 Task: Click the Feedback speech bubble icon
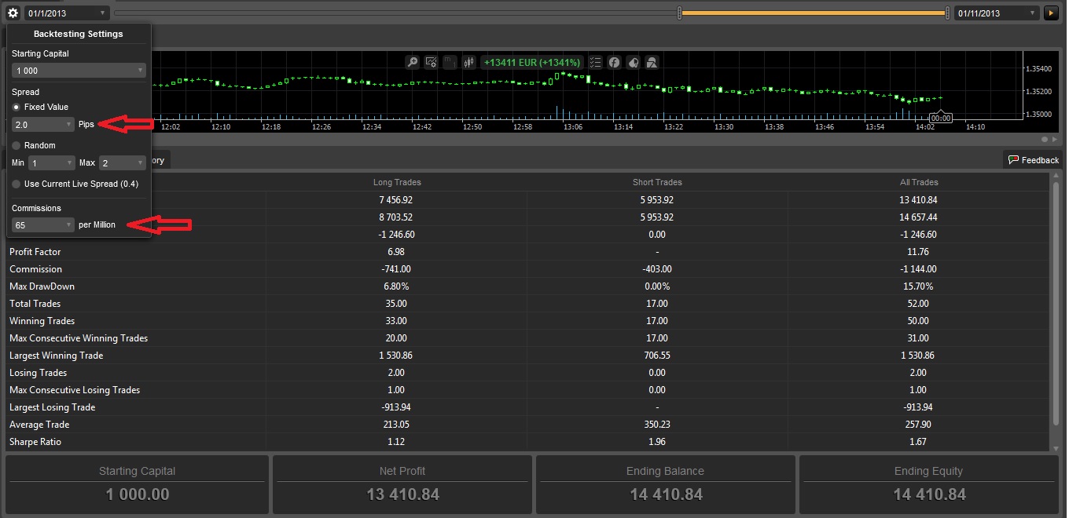(1013, 160)
